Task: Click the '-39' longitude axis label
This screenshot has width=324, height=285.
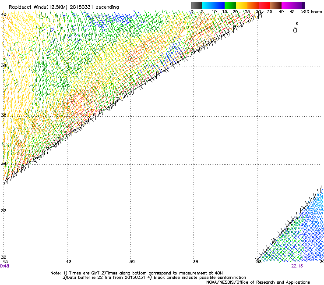Action: [130, 262]
